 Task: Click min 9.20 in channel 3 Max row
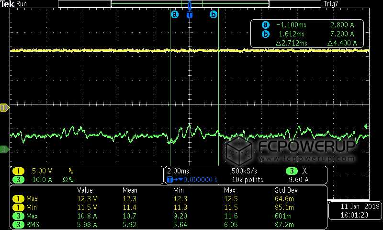coord(180,216)
